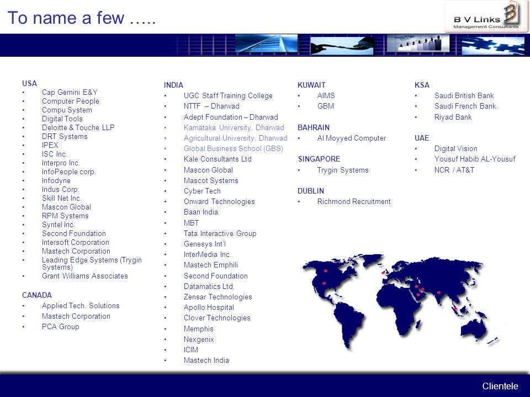Select the USA heading
530x397 pixels.
point(29,83)
